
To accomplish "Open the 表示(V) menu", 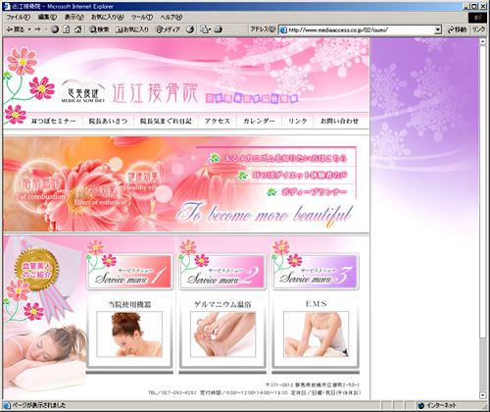I will [74, 17].
